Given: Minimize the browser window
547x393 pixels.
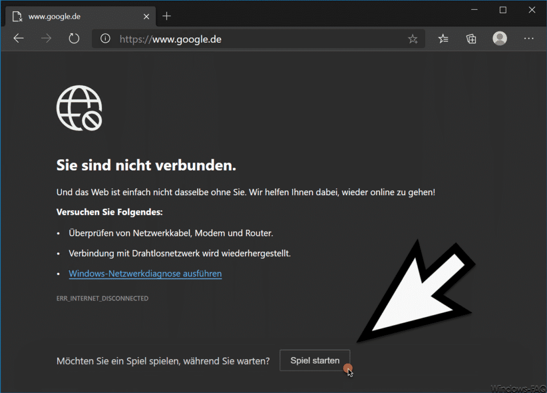Looking at the screenshot, I should [x=474, y=10].
